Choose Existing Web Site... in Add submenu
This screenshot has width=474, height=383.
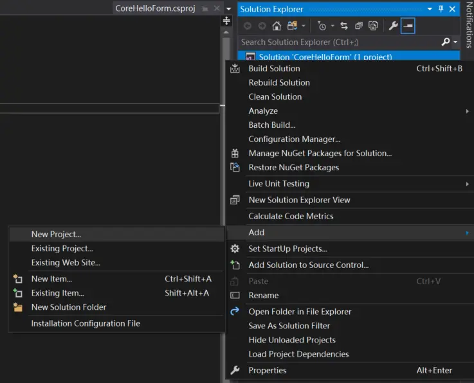point(116,263)
